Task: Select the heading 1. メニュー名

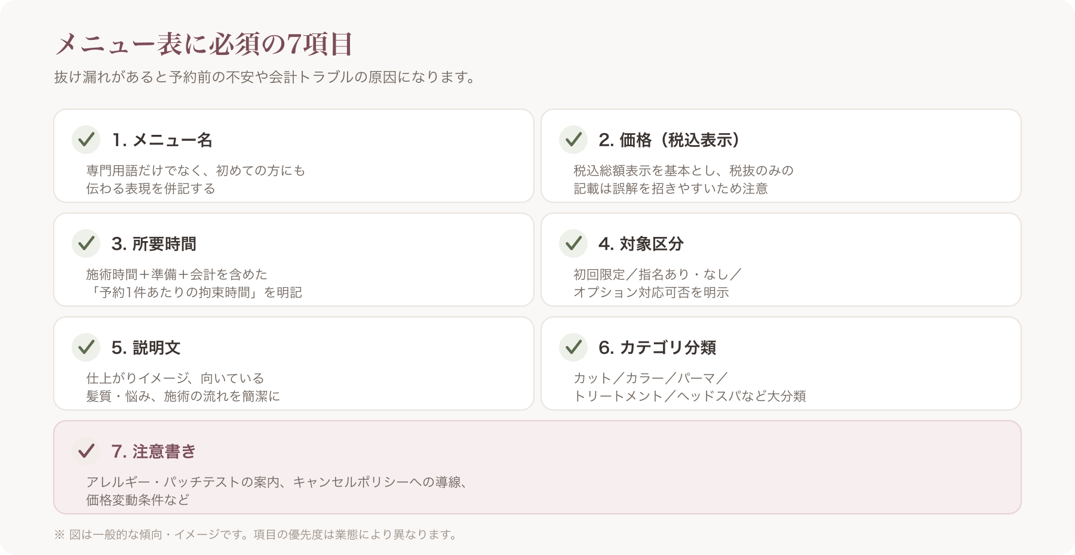Action: (x=162, y=140)
